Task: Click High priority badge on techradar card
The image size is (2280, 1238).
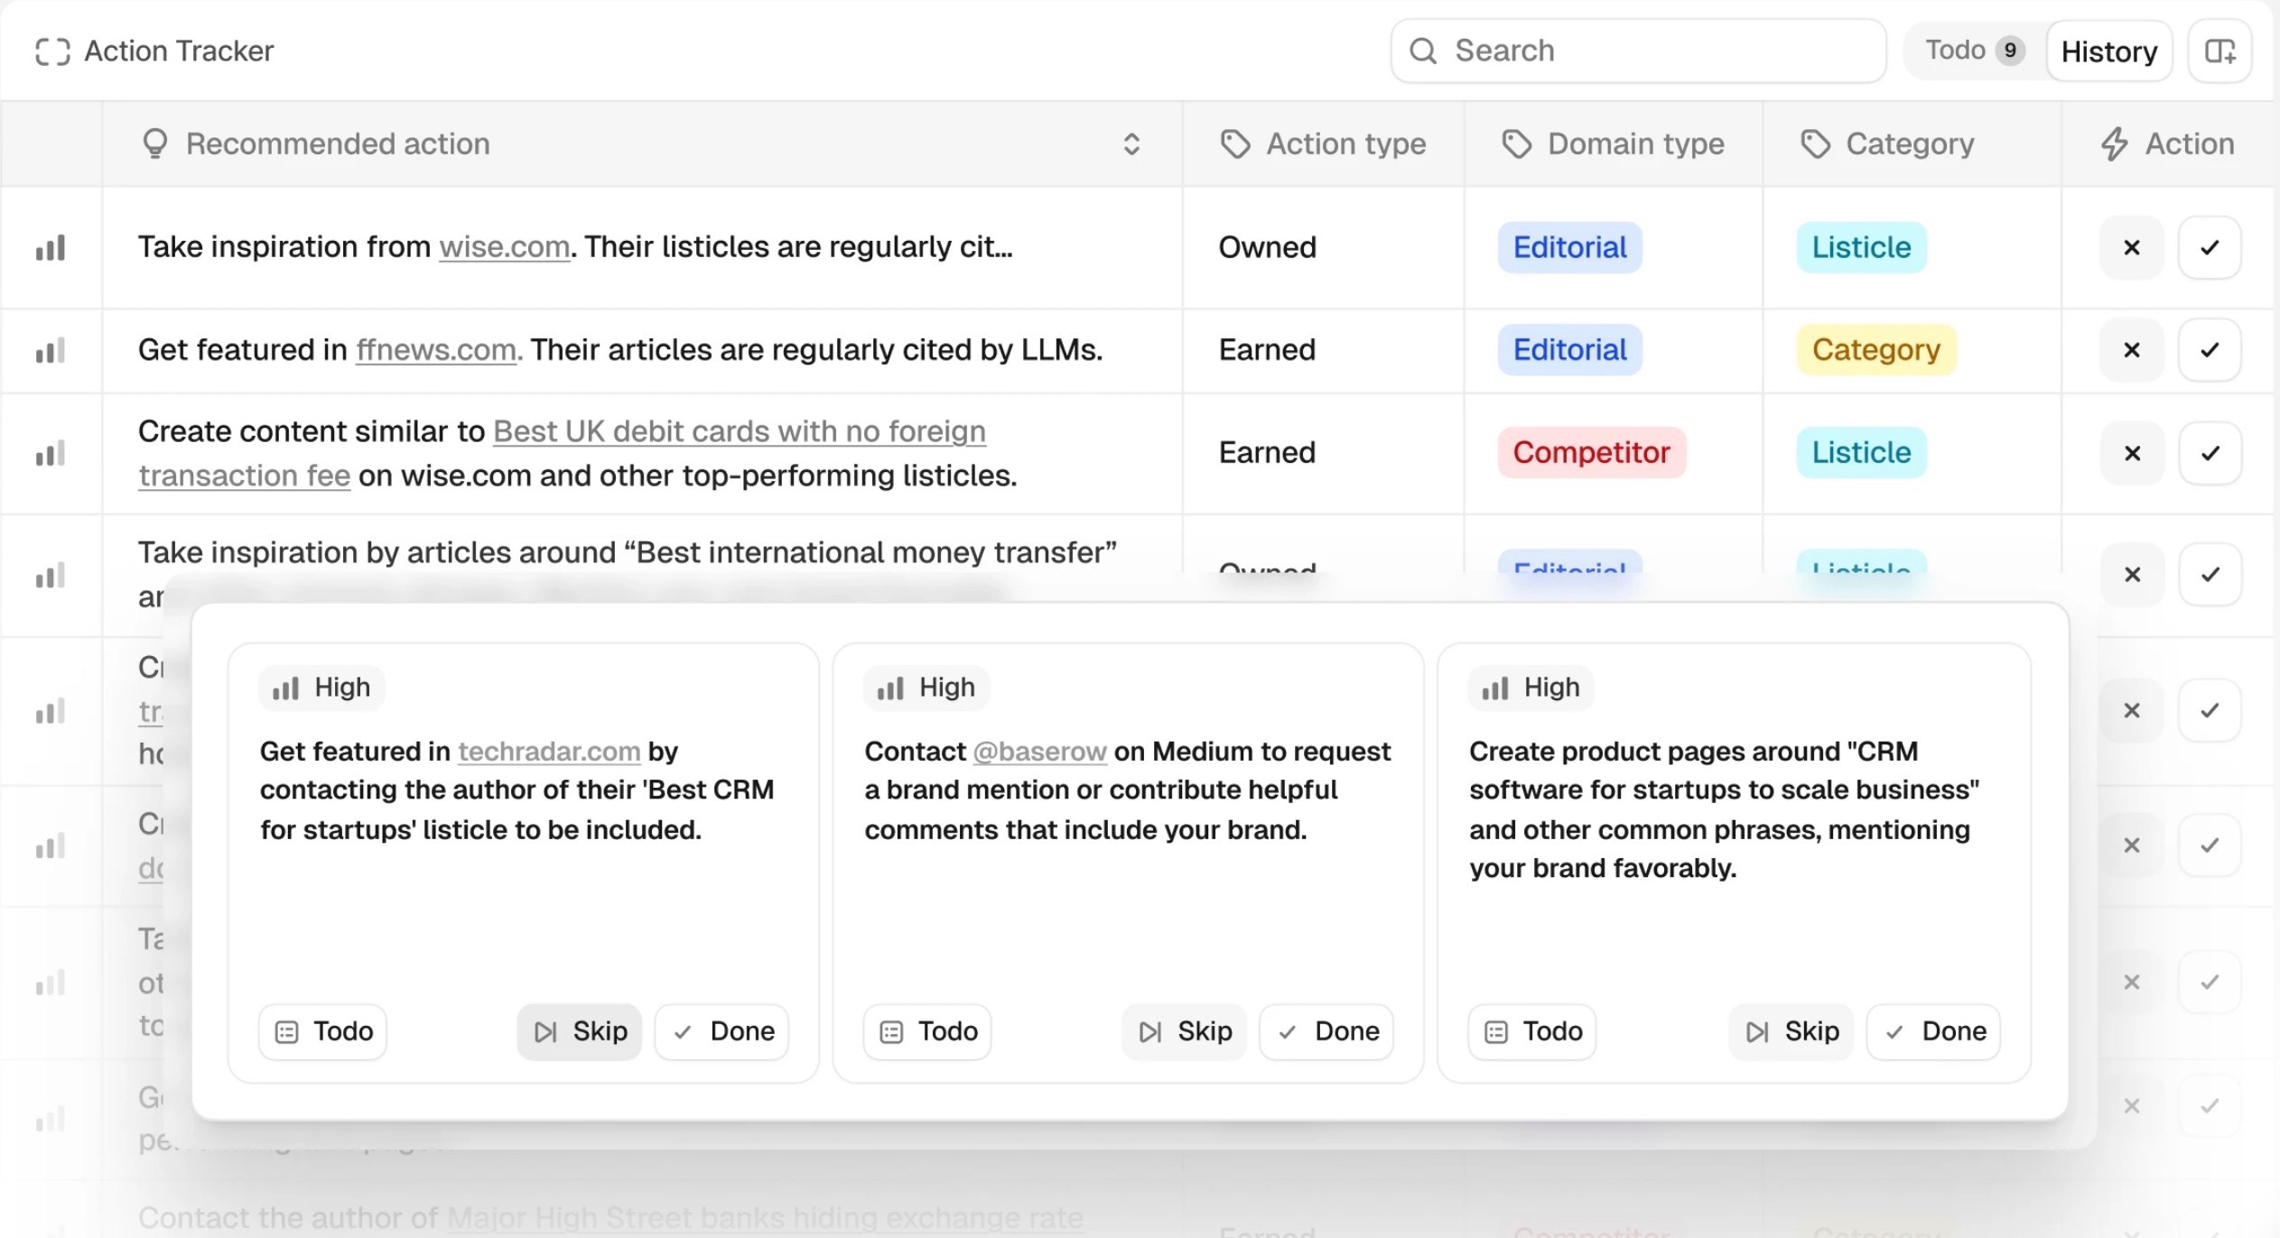Action: (321, 688)
